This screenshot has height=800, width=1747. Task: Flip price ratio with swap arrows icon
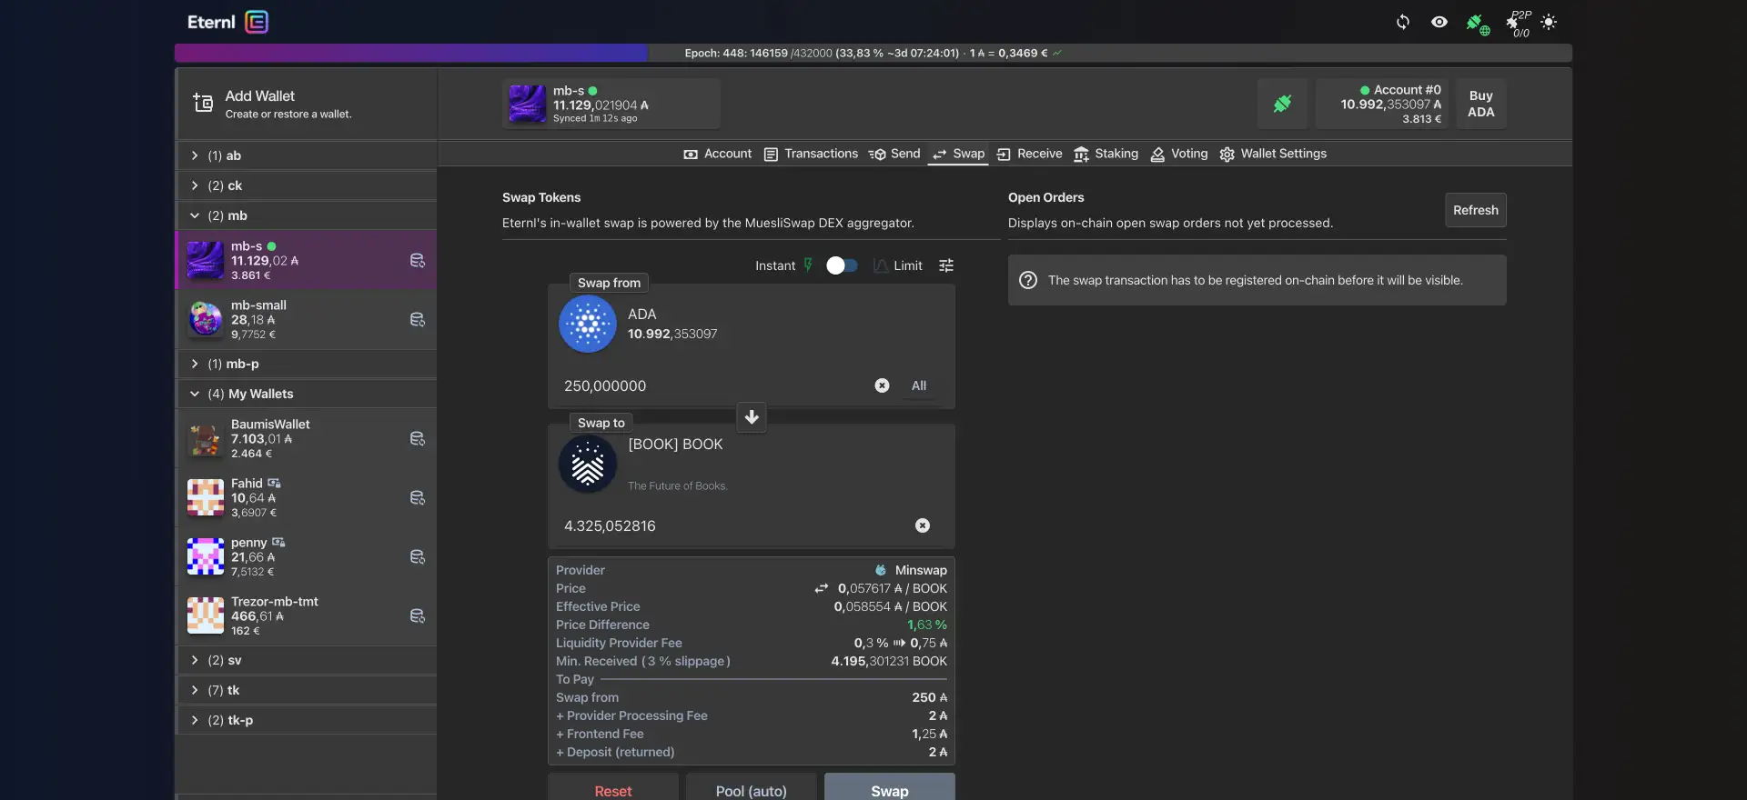822,588
